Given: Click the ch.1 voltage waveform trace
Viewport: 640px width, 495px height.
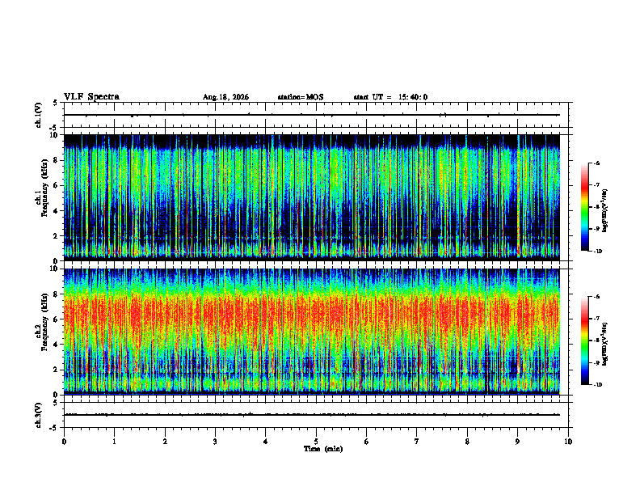Looking at the screenshot, I should pyautogui.click(x=312, y=115).
